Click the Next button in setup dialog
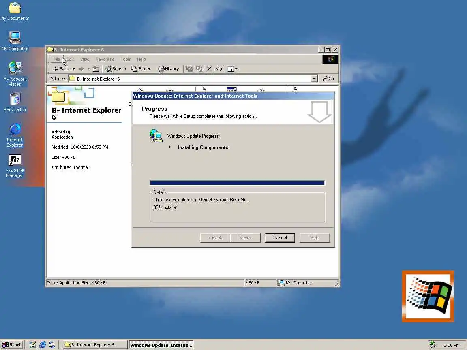 pos(245,238)
